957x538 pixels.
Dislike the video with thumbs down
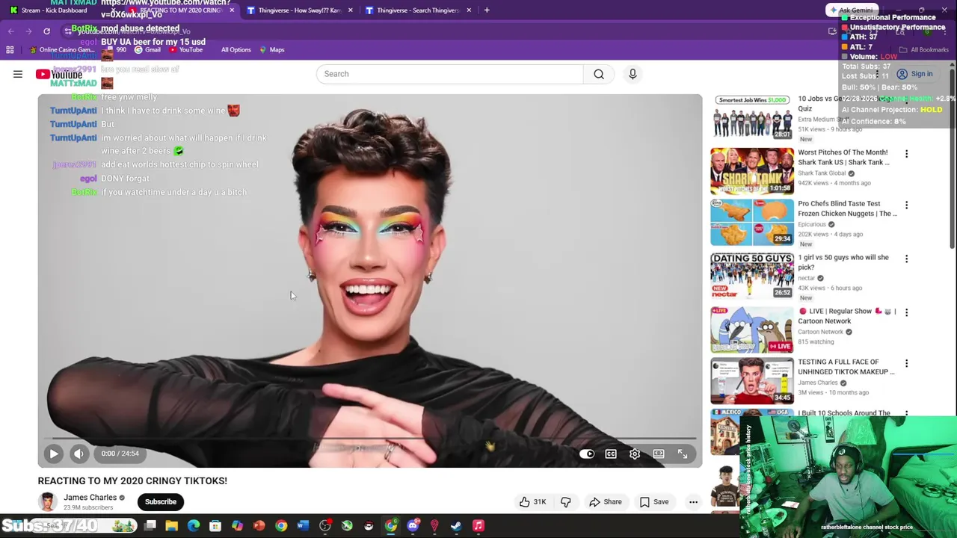point(566,502)
